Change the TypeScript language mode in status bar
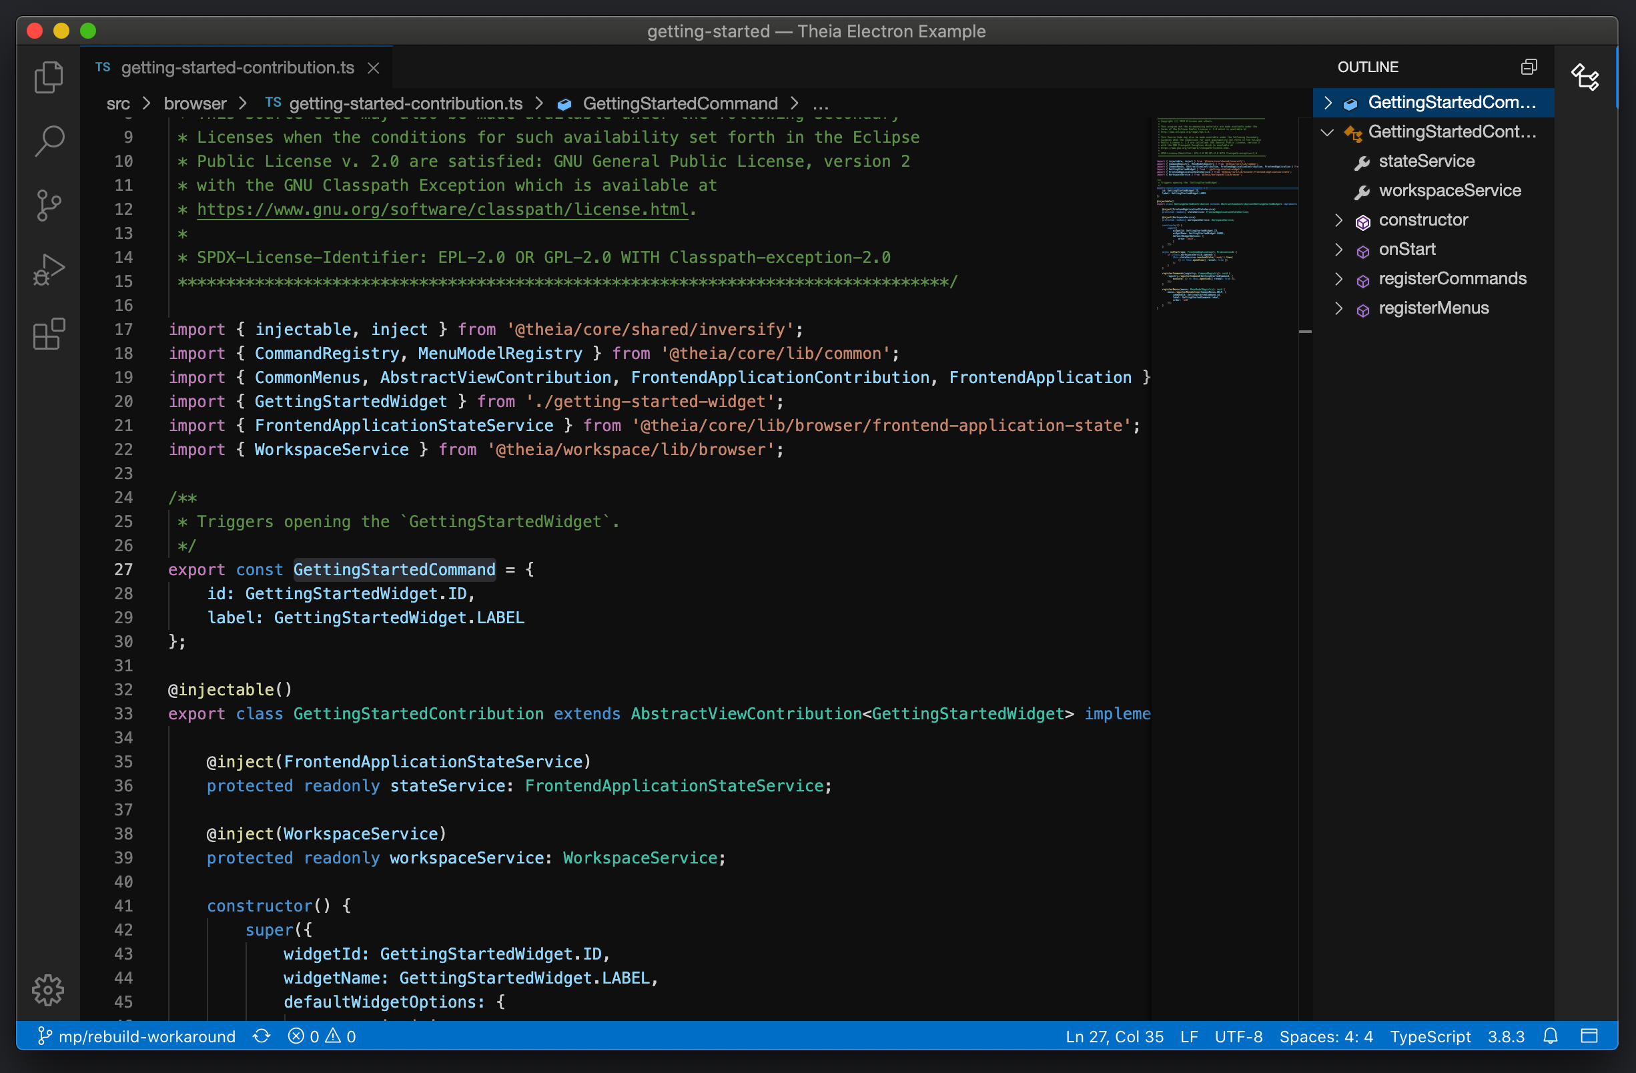 [x=1430, y=1036]
